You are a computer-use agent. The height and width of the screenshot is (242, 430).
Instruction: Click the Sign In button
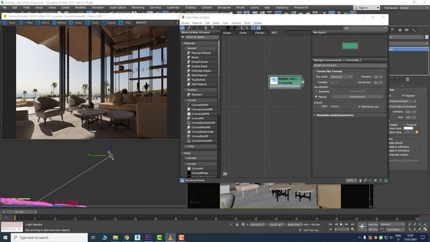367,7
